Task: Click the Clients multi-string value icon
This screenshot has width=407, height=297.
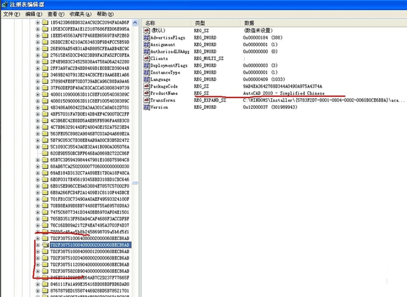Action: 147,58
